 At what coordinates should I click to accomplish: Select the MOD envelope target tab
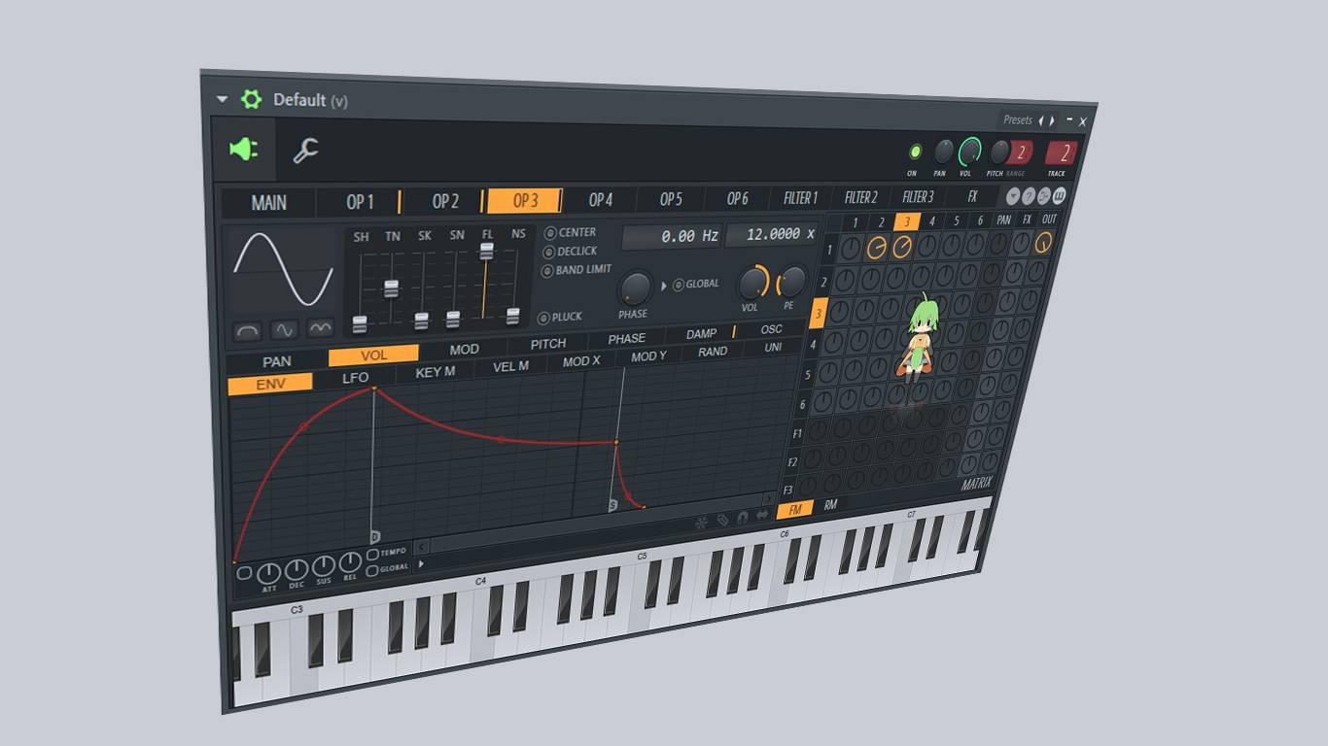click(464, 350)
